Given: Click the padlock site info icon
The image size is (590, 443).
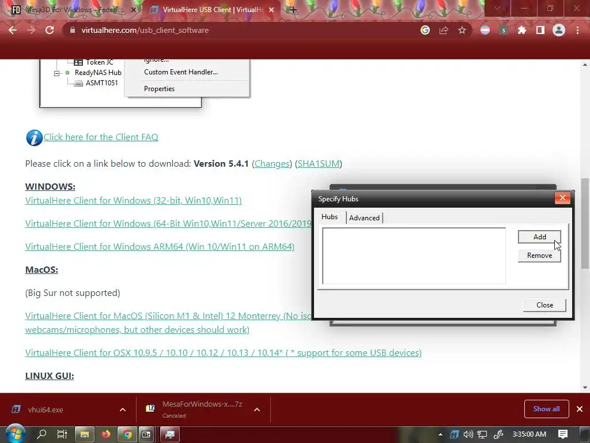Looking at the screenshot, I should (73, 30).
